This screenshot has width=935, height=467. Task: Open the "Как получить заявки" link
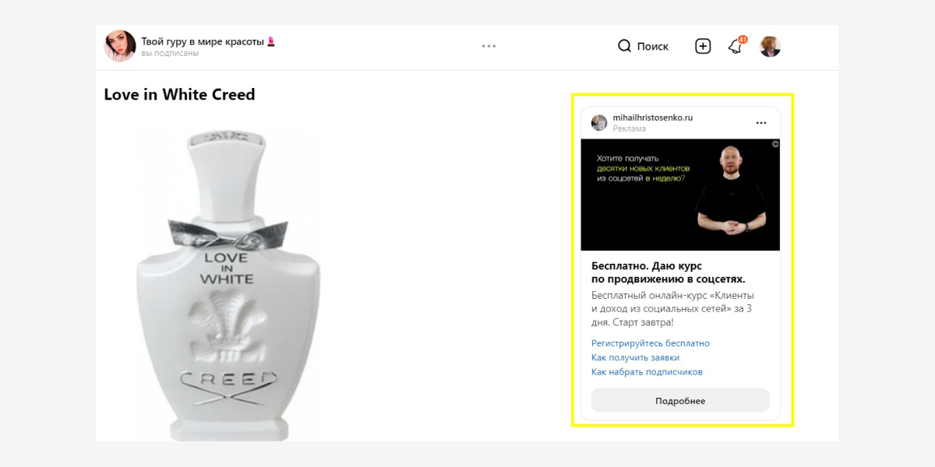[635, 358]
